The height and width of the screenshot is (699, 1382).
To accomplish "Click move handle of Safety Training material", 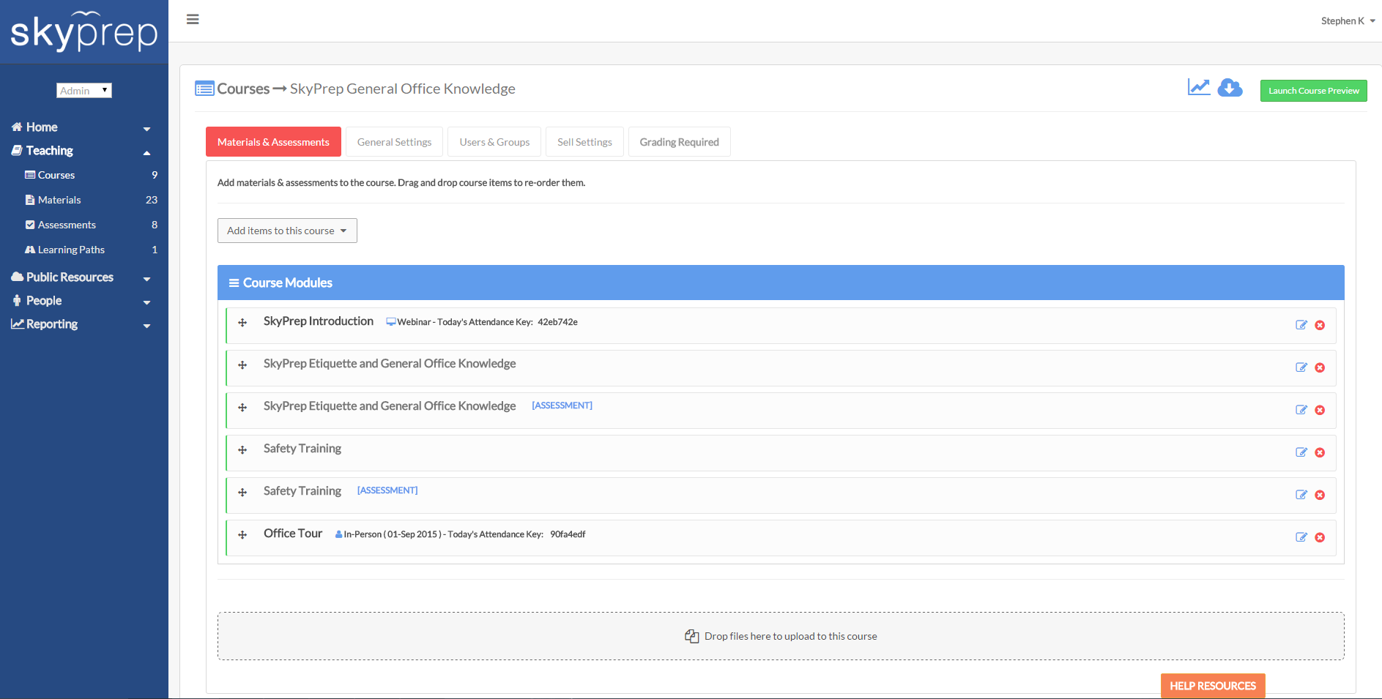I will [x=242, y=450].
